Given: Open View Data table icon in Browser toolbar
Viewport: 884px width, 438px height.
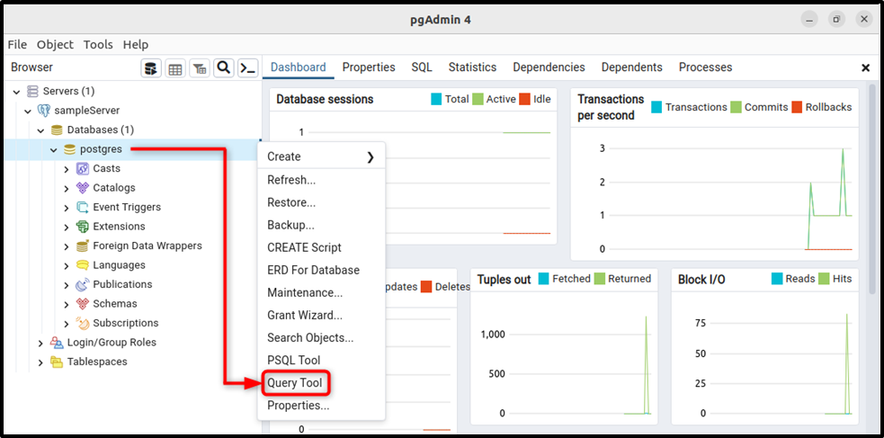Looking at the screenshot, I should click(x=174, y=68).
